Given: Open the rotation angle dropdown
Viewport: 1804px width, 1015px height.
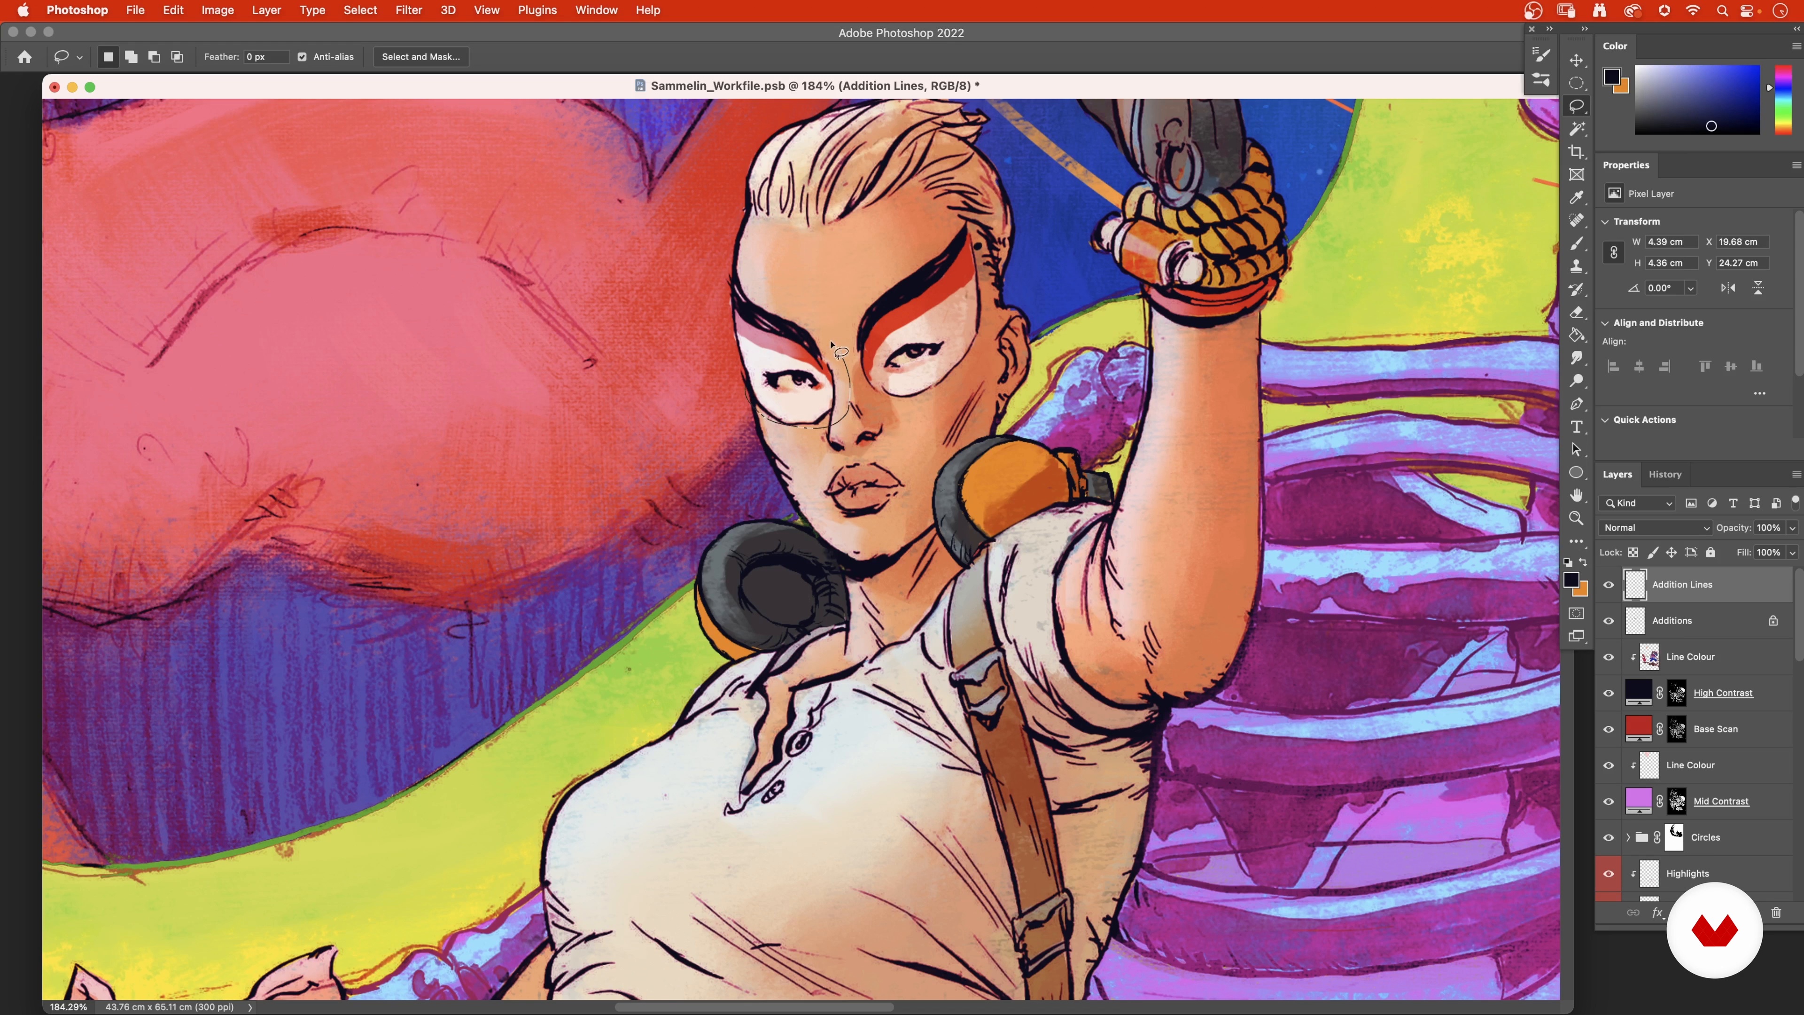Looking at the screenshot, I should (x=1691, y=288).
